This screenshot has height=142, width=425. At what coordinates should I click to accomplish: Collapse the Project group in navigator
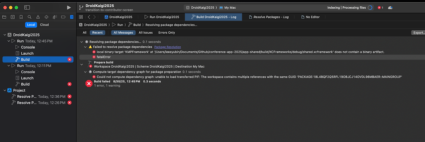coord(5,90)
